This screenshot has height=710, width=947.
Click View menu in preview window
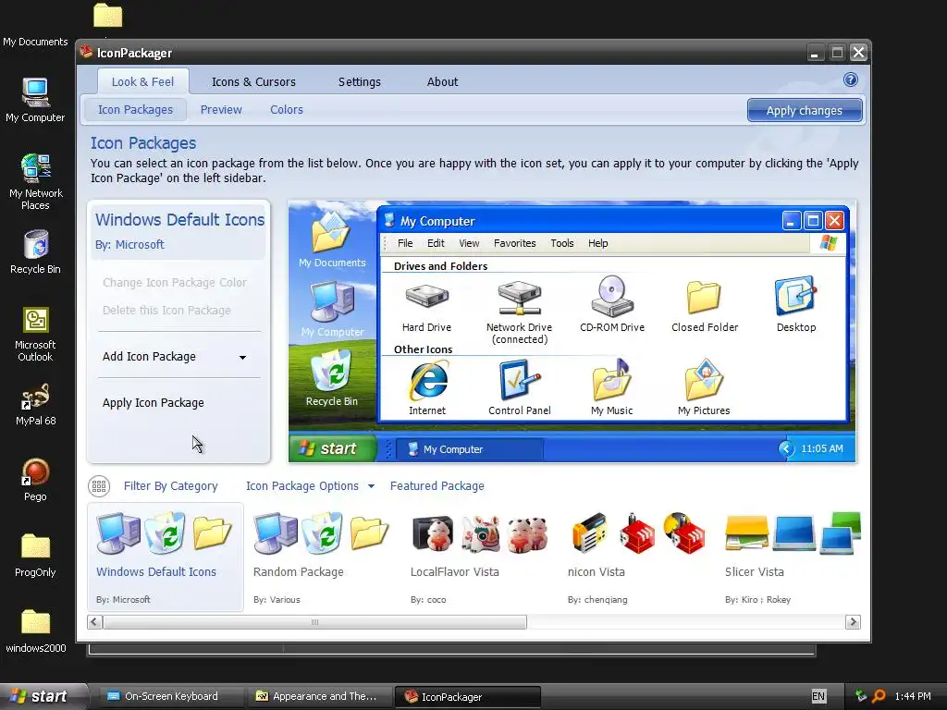click(469, 243)
